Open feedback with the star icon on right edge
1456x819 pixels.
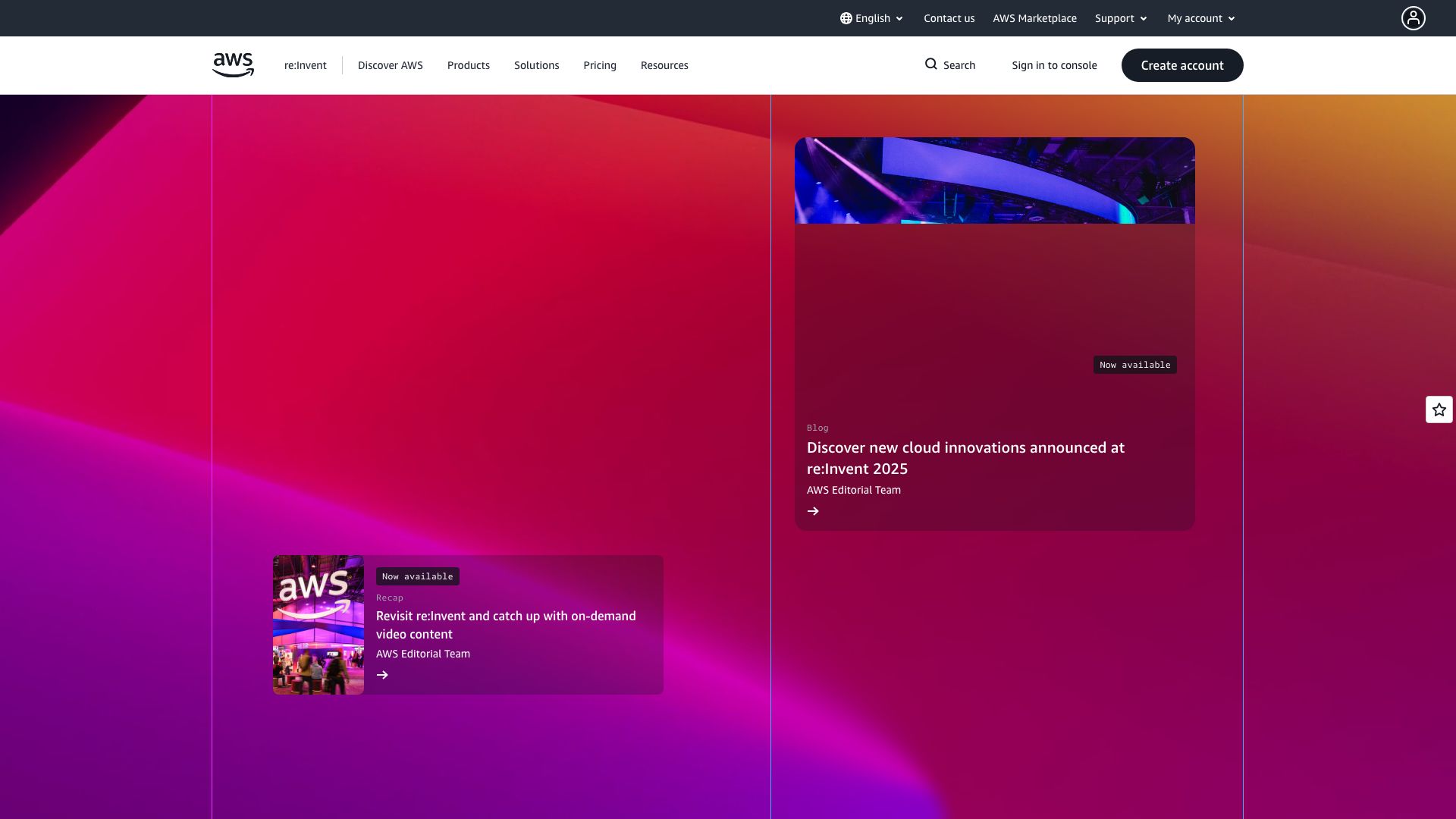pos(1438,409)
